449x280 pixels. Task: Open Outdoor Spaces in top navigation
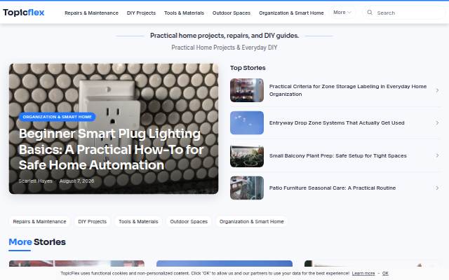(x=232, y=13)
